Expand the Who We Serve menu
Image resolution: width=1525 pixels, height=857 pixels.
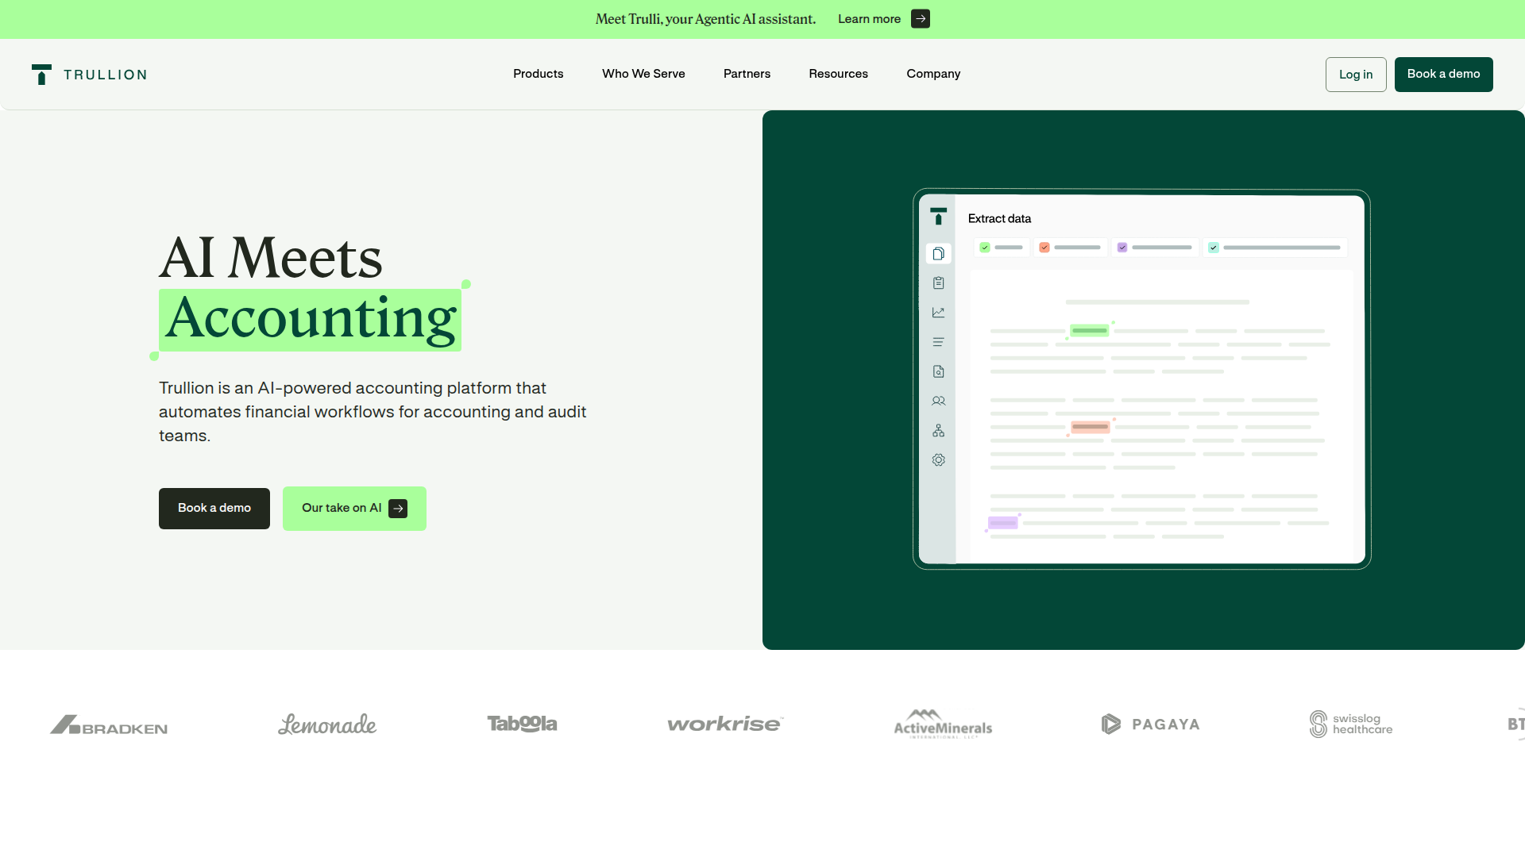pos(643,74)
